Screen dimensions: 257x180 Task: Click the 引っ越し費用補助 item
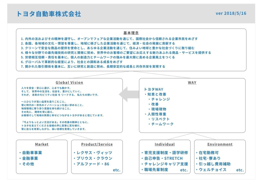[x=213, y=164]
